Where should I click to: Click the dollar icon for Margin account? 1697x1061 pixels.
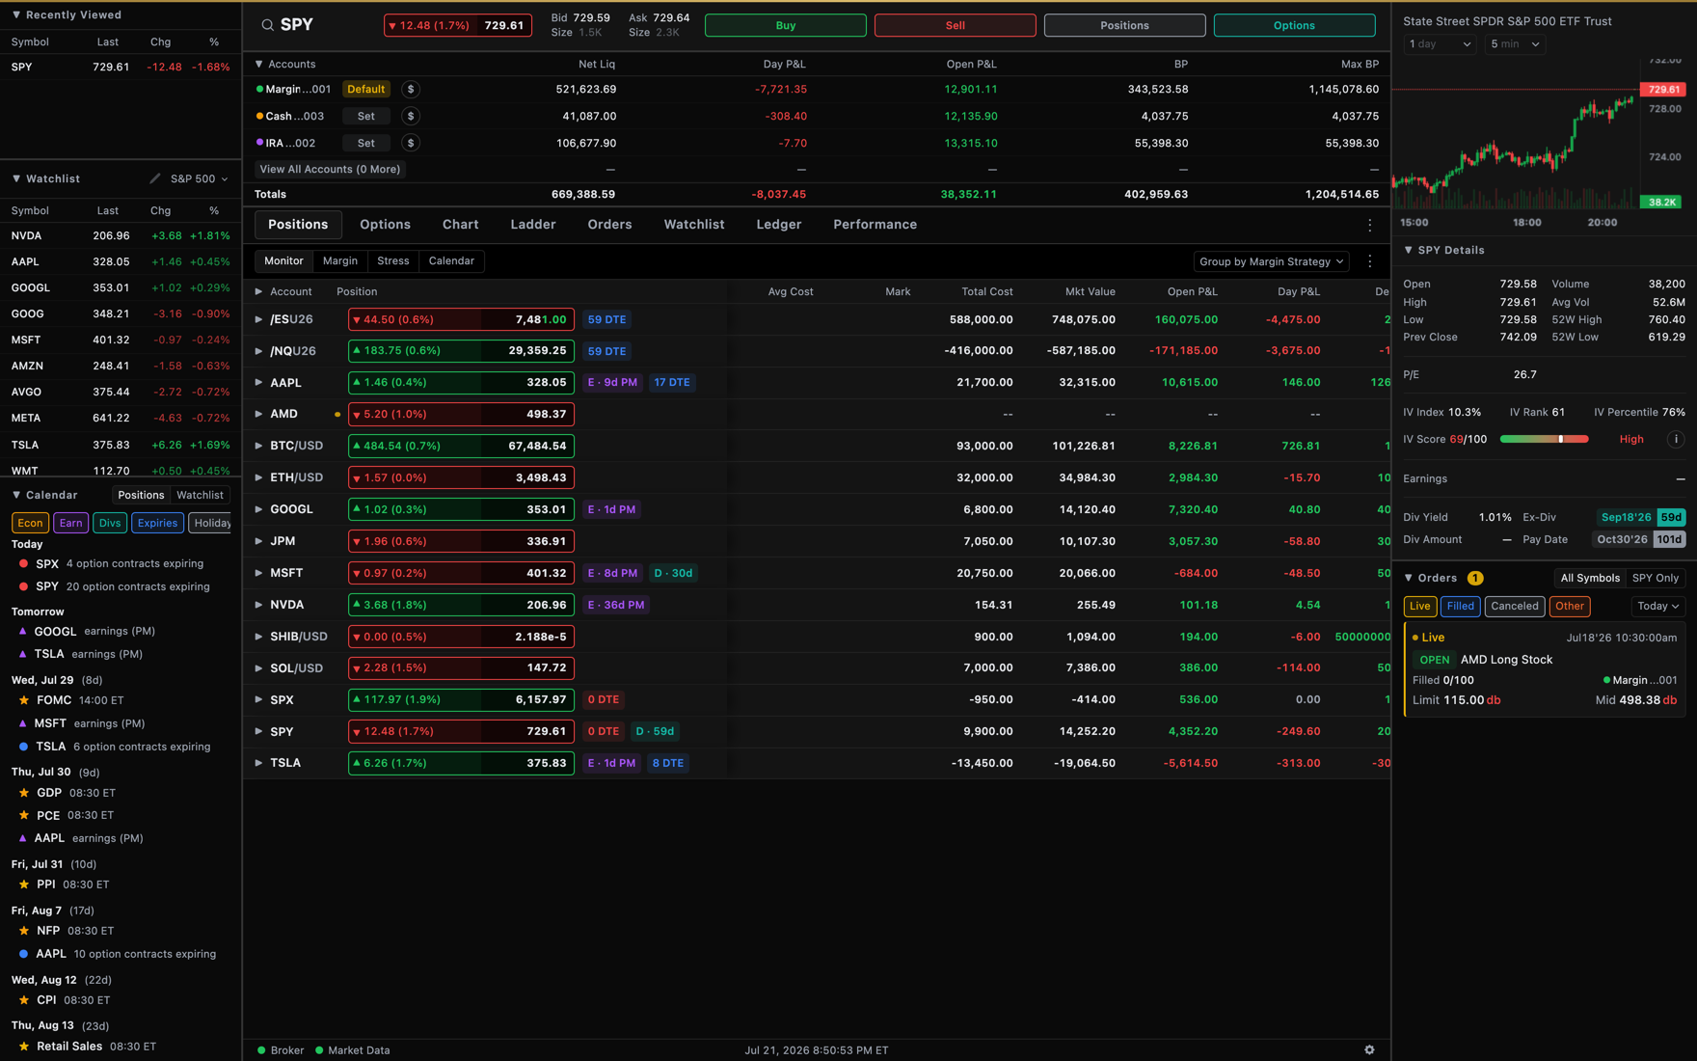coord(411,89)
